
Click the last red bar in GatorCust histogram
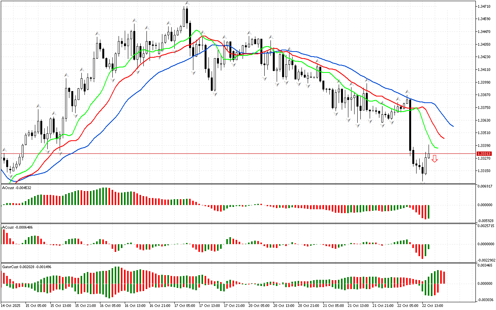[444, 277]
